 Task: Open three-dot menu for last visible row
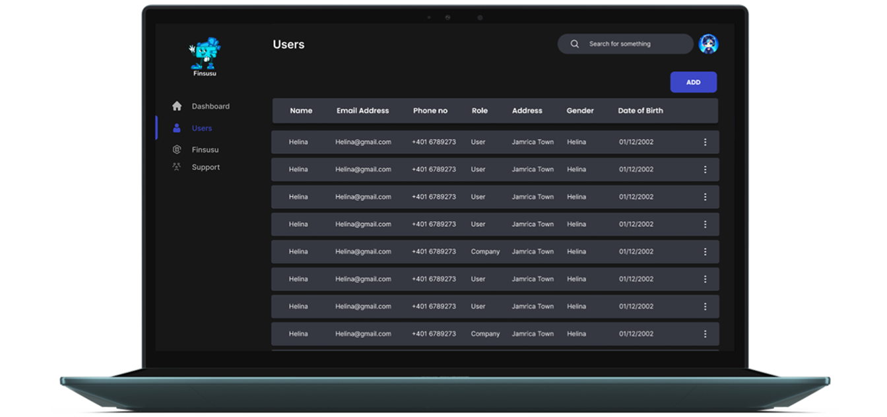(705, 334)
